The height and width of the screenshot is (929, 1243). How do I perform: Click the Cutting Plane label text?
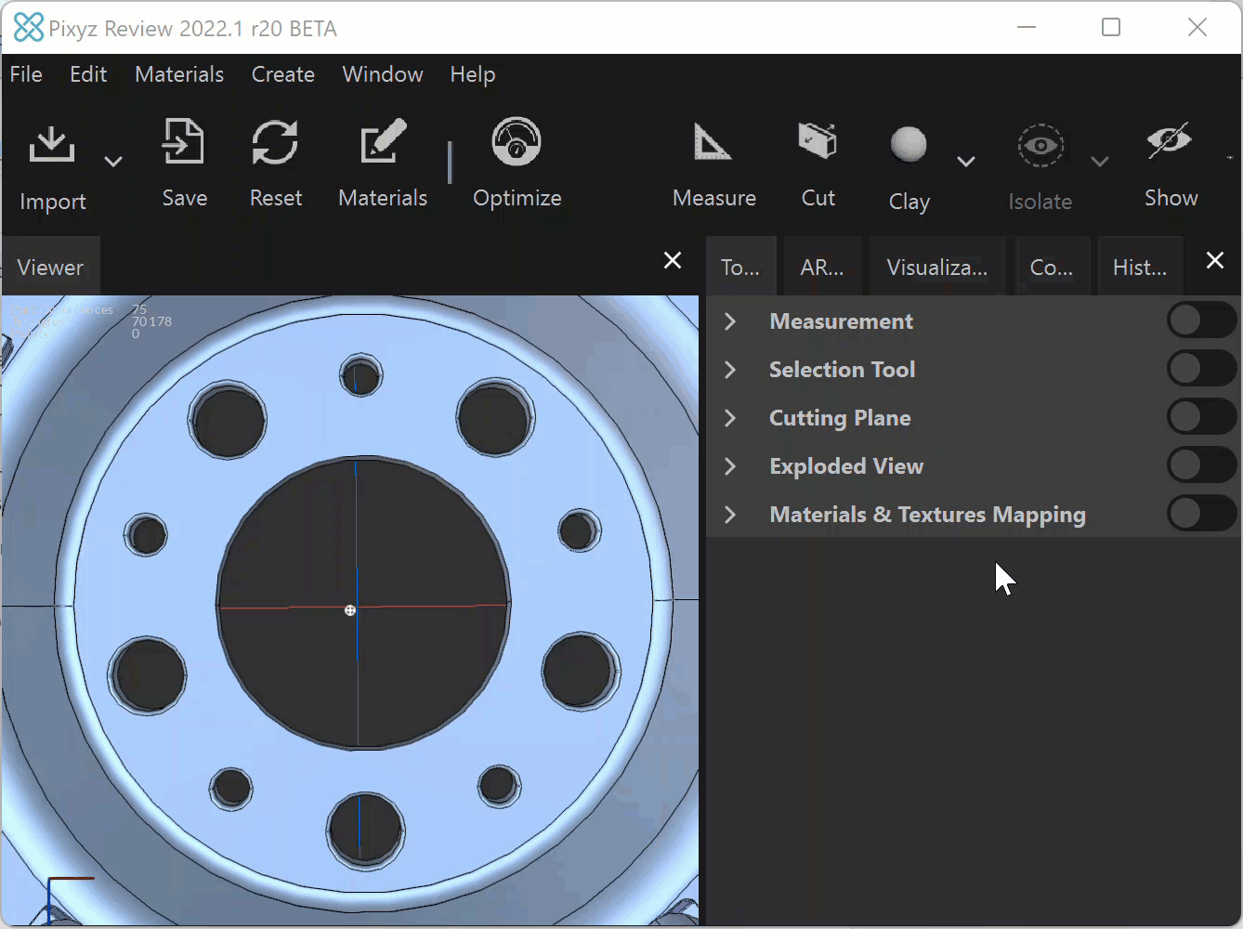point(840,418)
